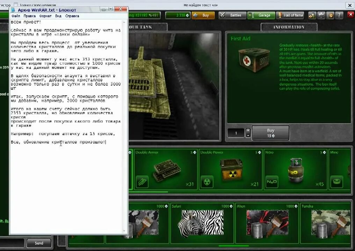Adjust quantity with the stepper arrows
Screen dimensions: 355x251
[x=248, y=133]
